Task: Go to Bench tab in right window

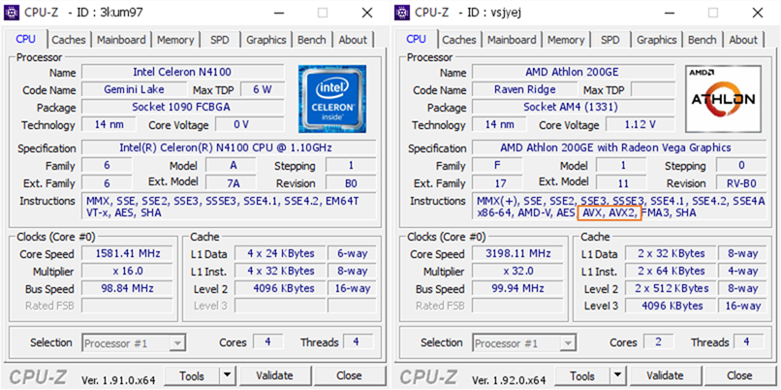Action: pos(702,40)
